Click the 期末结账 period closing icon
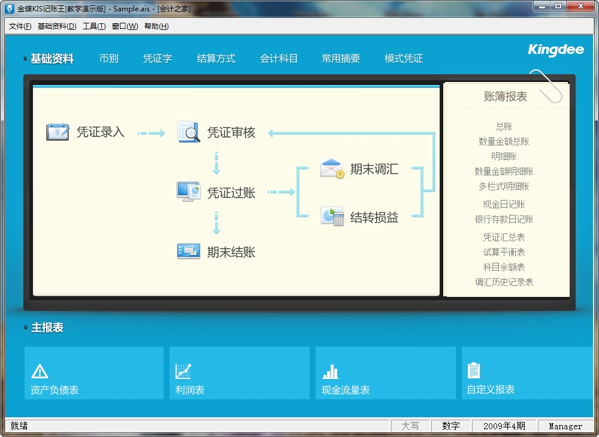This screenshot has height=437, width=599. pyautogui.click(x=187, y=252)
